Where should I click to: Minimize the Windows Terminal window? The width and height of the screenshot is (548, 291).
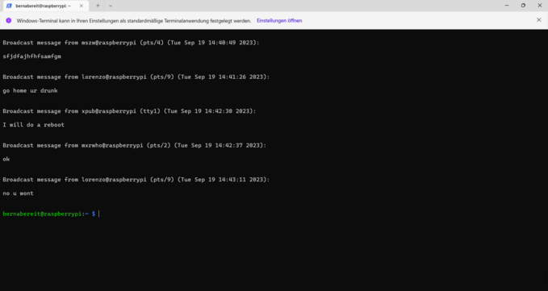point(507,6)
